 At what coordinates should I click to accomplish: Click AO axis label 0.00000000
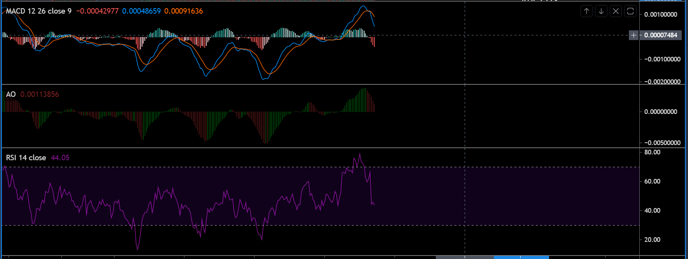point(661,112)
